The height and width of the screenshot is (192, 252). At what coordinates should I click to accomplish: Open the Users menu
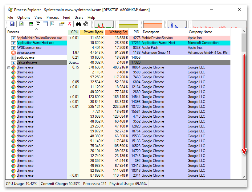tap(79, 18)
